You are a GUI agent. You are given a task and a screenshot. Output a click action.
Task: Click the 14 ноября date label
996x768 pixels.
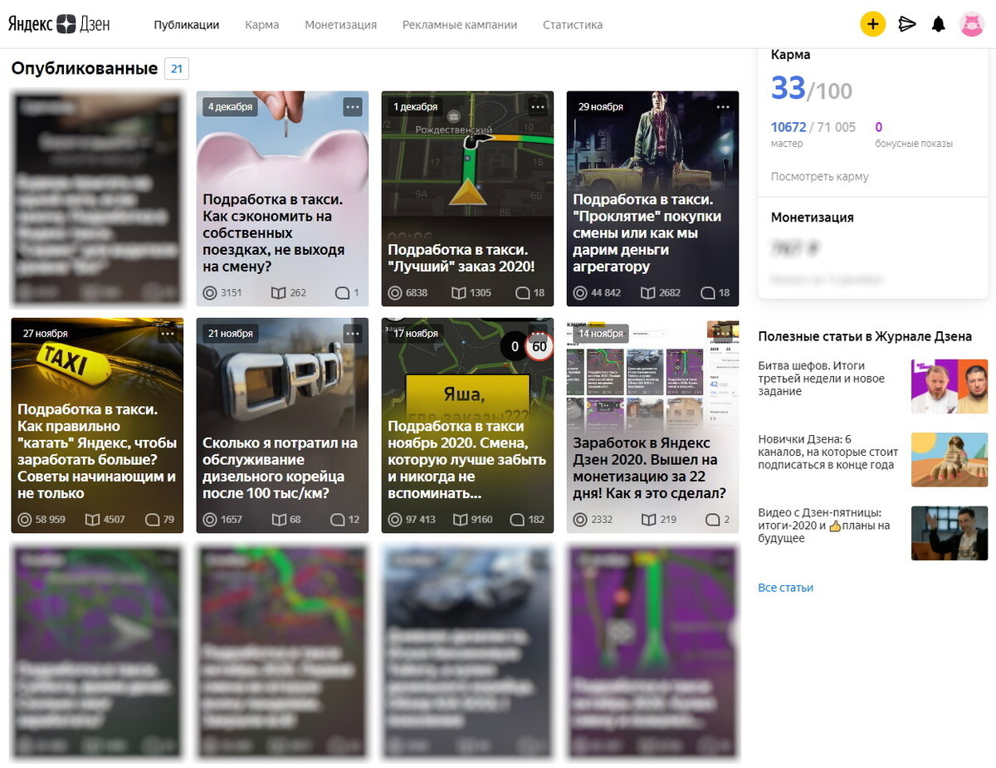(601, 334)
